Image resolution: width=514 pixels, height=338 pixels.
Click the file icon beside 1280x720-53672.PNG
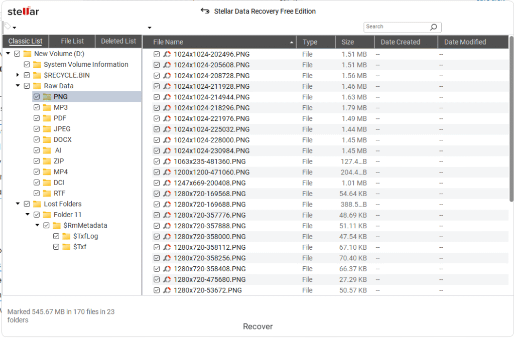coord(168,290)
